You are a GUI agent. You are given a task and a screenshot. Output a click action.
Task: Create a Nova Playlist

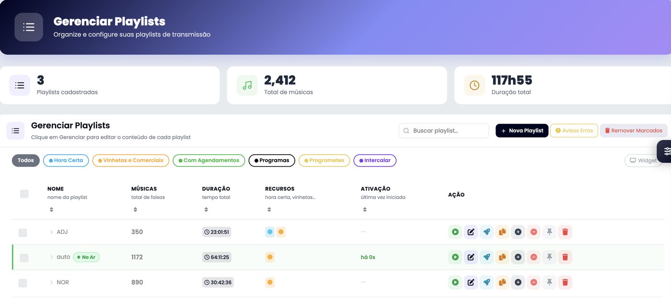click(x=522, y=130)
